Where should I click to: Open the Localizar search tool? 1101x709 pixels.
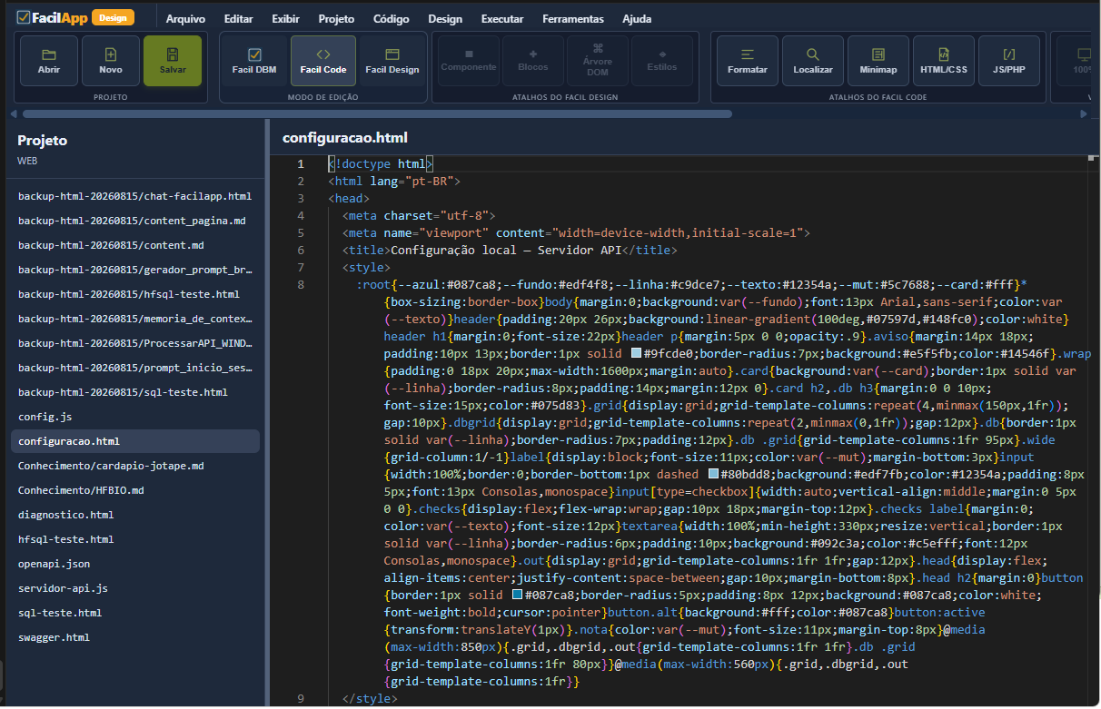(x=813, y=61)
